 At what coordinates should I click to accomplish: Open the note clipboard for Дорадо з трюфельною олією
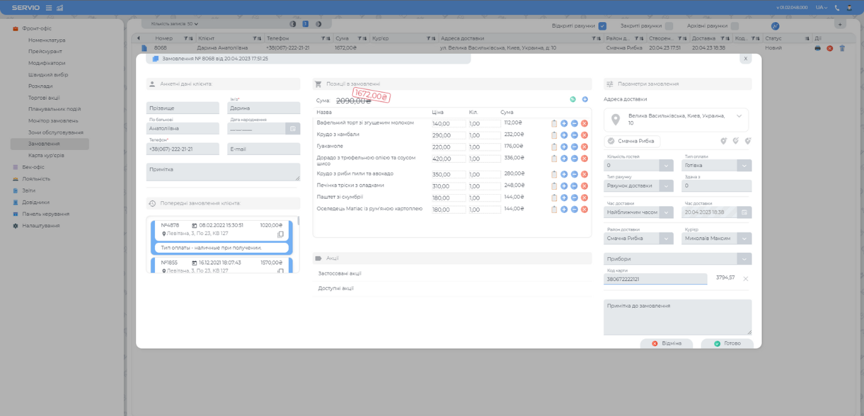coord(554,159)
